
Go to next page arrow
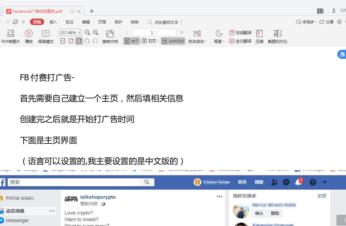tap(181, 33)
